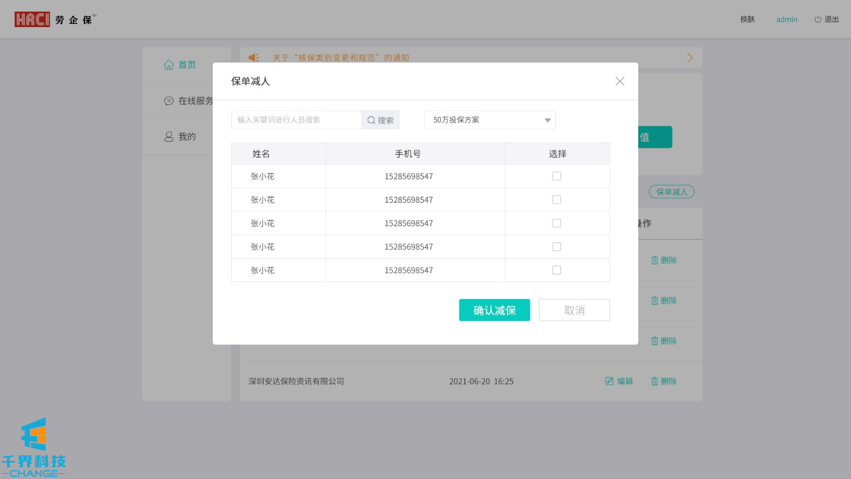Open the admin account menu

pos(787,20)
